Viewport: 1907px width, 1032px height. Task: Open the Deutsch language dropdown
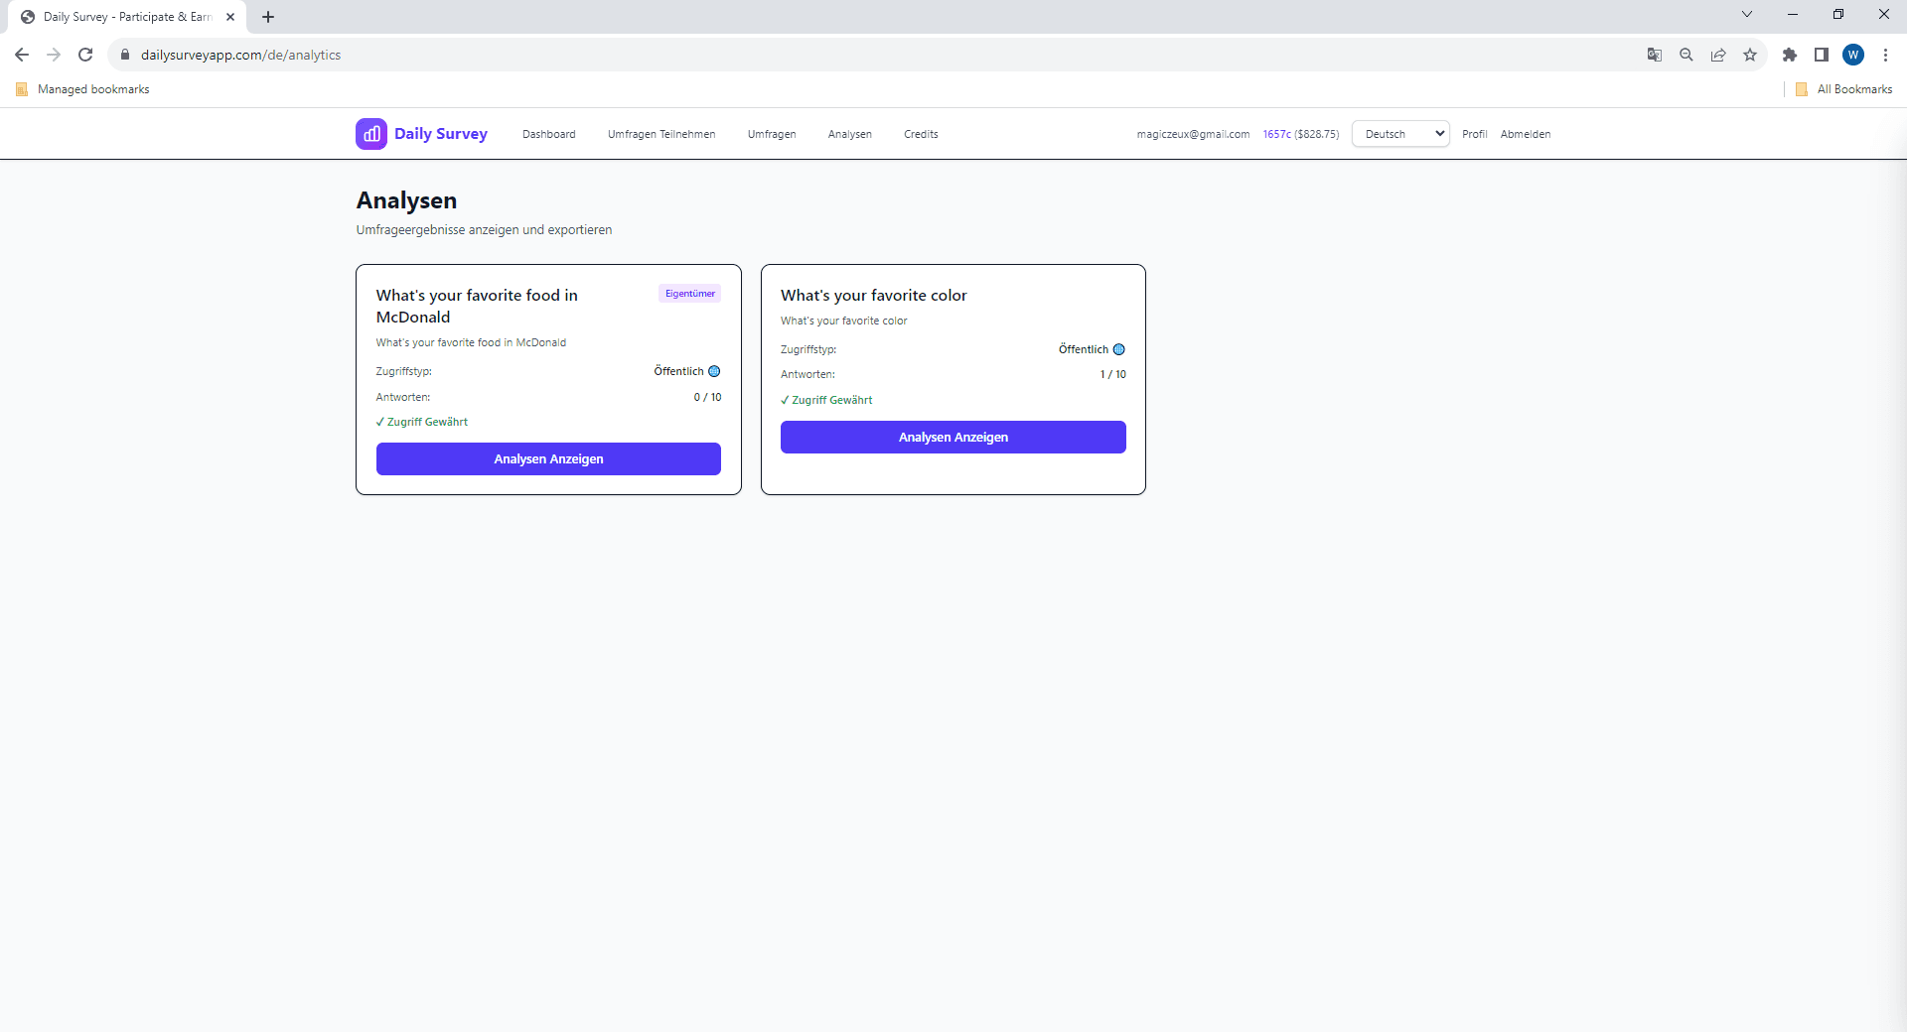(x=1400, y=134)
